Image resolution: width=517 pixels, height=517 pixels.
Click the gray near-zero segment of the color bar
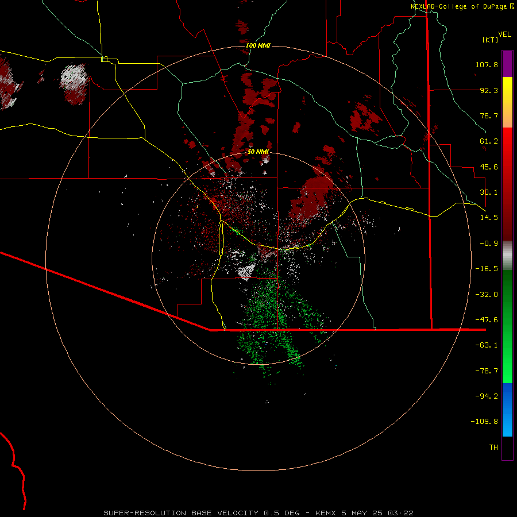coord(507,256)
